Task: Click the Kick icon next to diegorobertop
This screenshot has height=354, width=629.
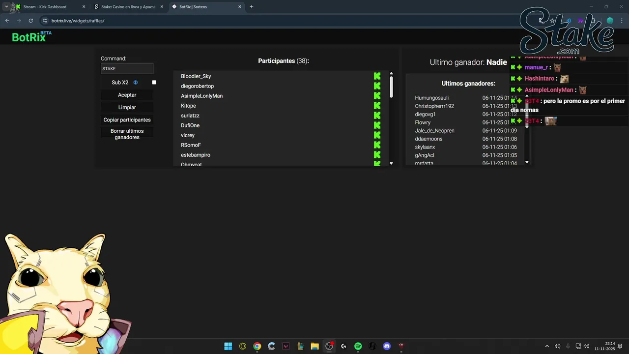Action: tap(377, 86)
